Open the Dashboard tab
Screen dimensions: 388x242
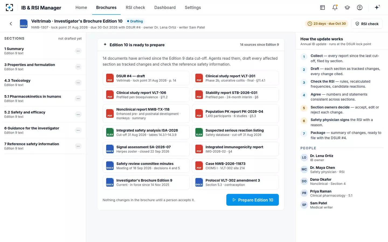click(165, 8)
